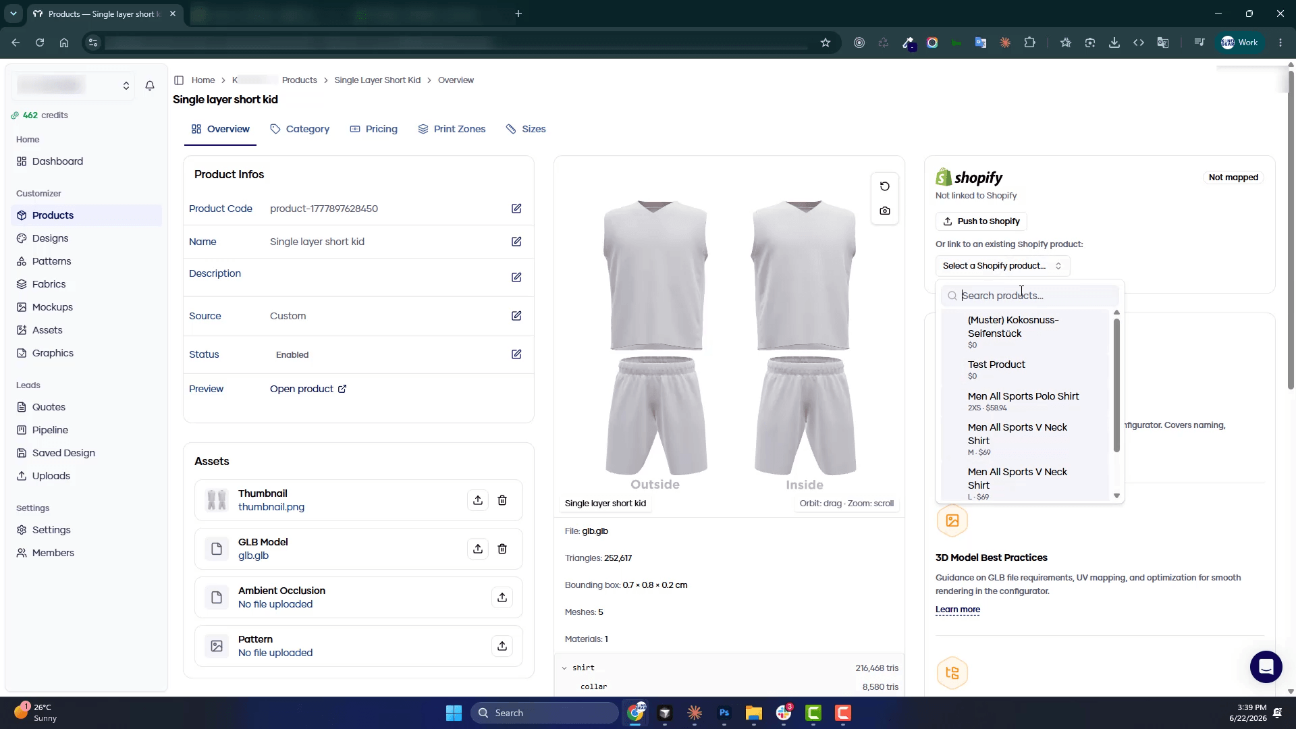Reset the 3D viewer rotation
The height and width of the screenshot is (729, 1296).
(x=885, y=186)
